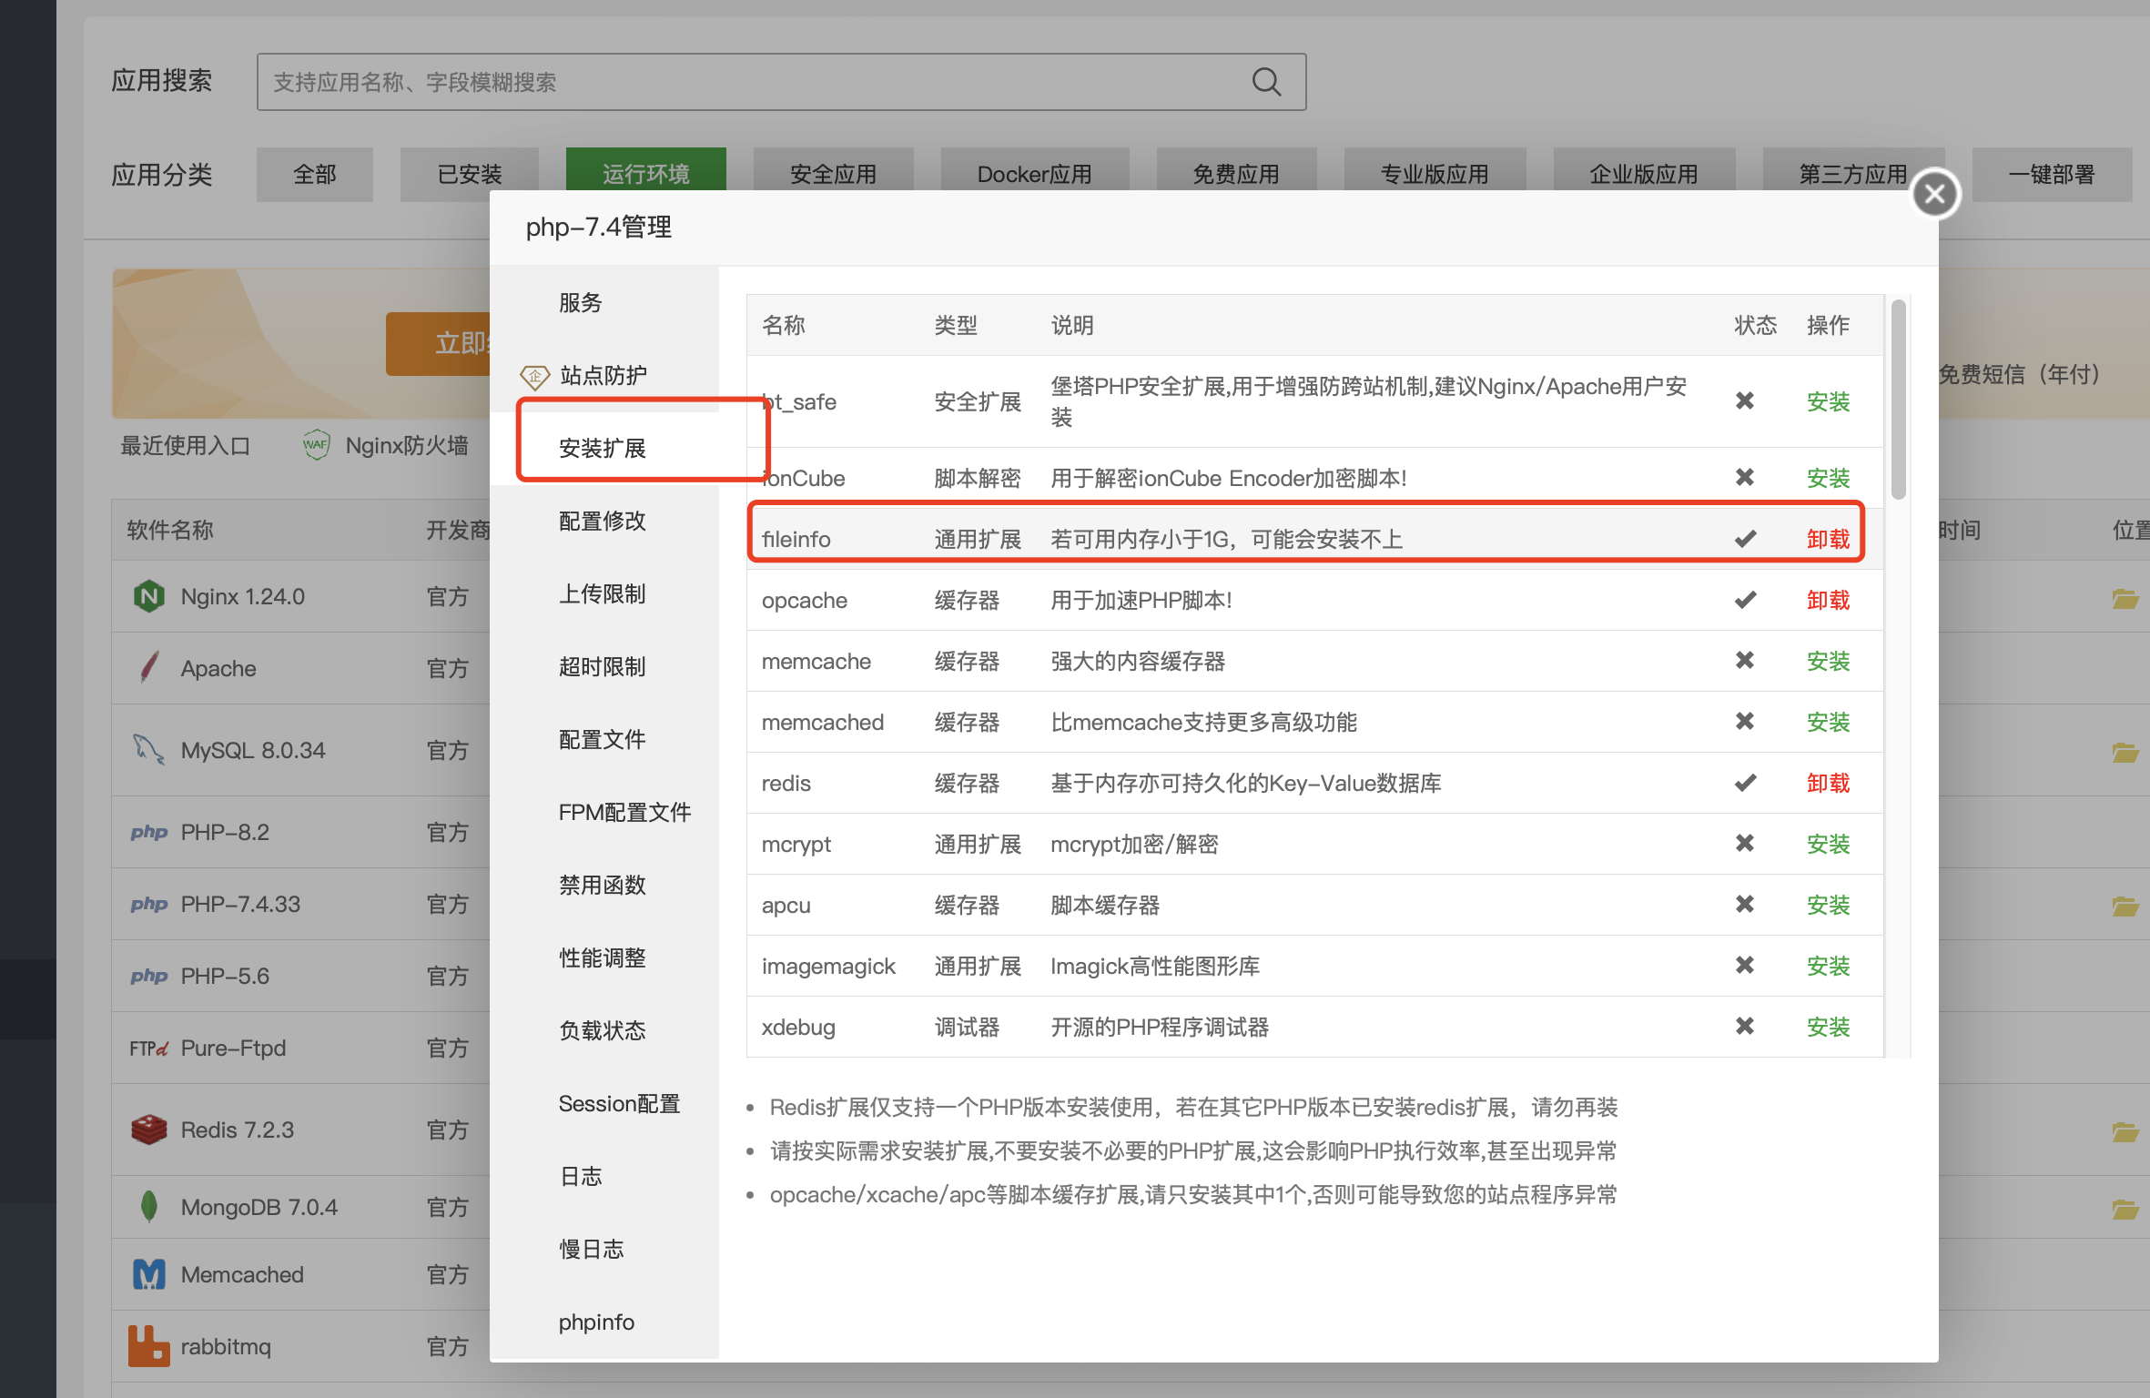This screenshot has width=2150, height=1398.
Task: Uninstall the opcache extension
Action: pos(1828,600)
